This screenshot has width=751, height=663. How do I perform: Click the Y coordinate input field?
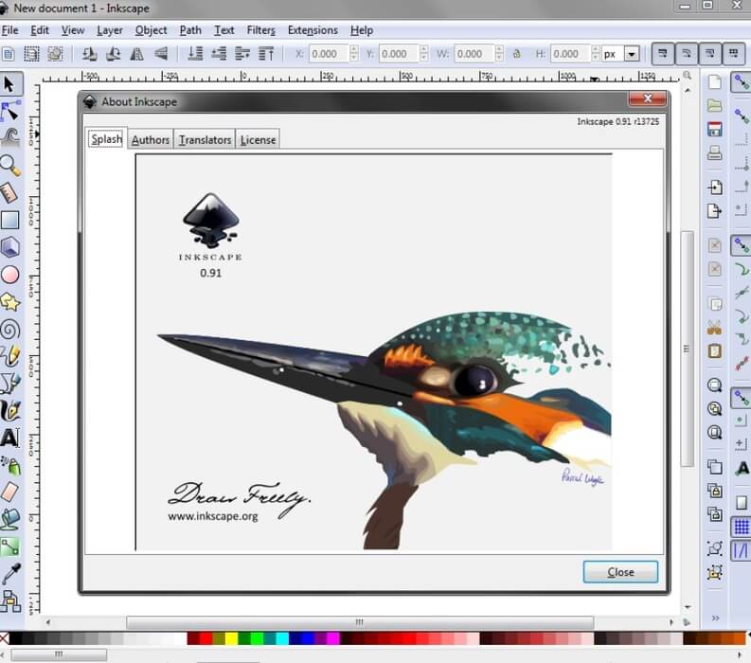point(399,54)
